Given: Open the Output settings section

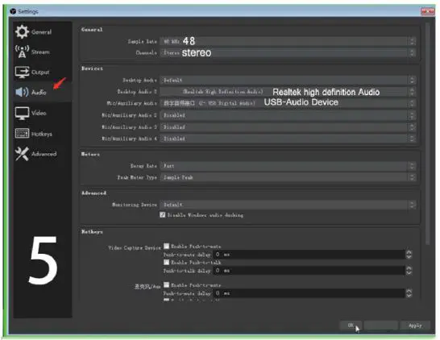Looking at the screenshot, I should tap(42, 72).
